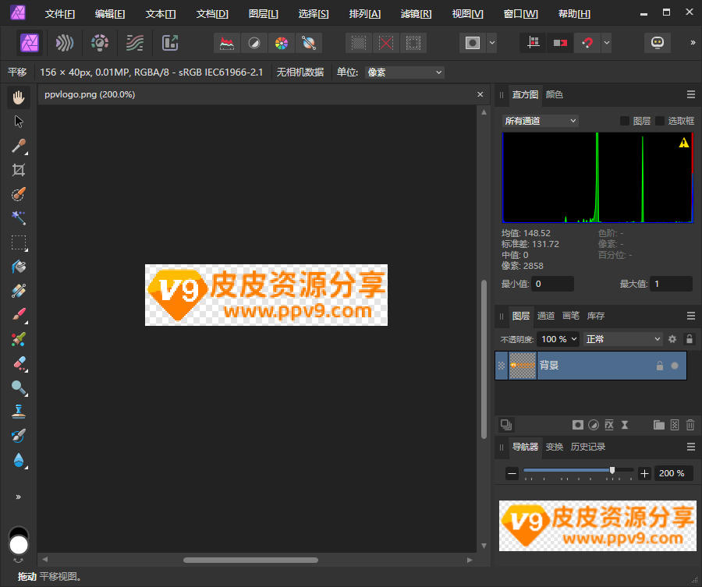Select the Color Picker tool

click(x=19, y=146)
